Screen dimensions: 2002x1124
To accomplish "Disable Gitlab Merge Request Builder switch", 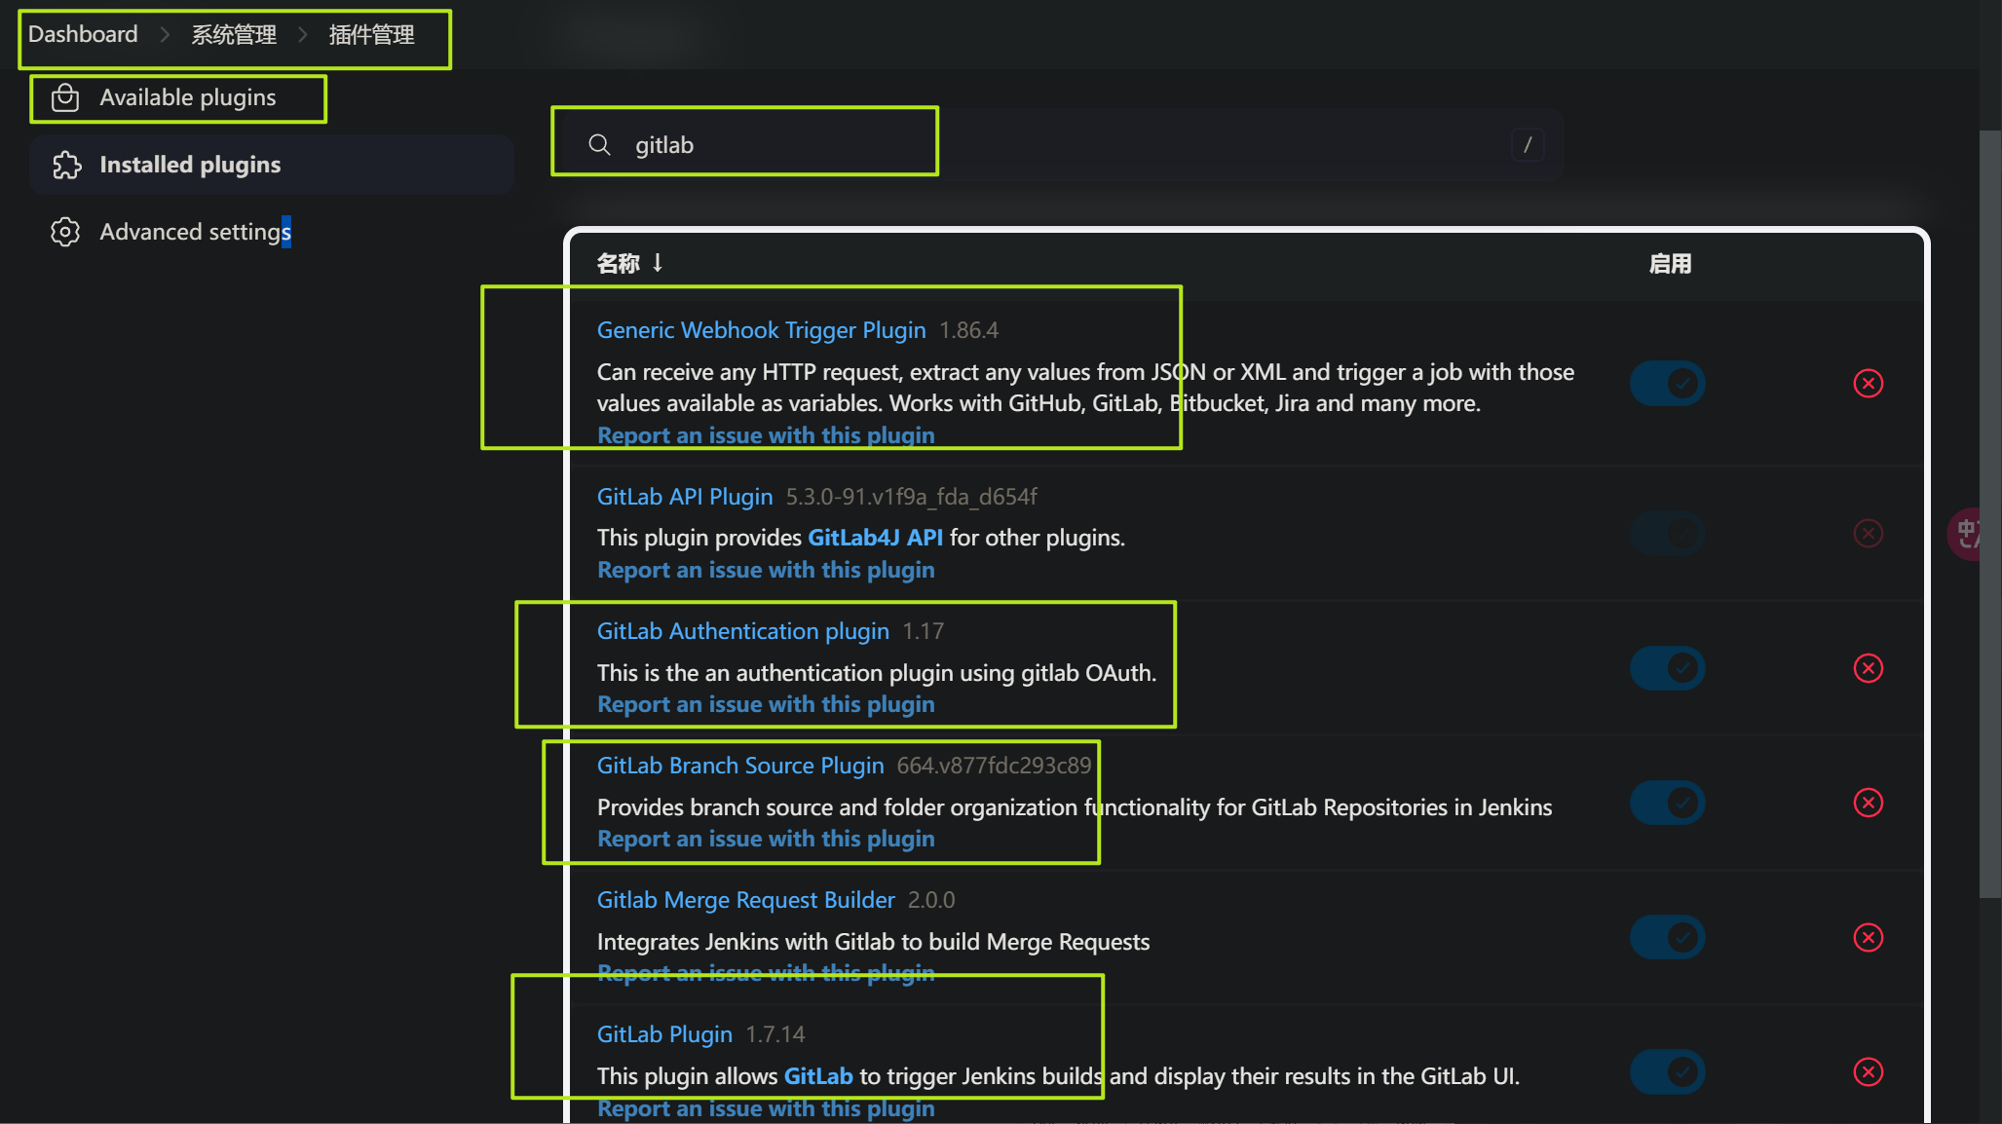I will click(1667, 937).
